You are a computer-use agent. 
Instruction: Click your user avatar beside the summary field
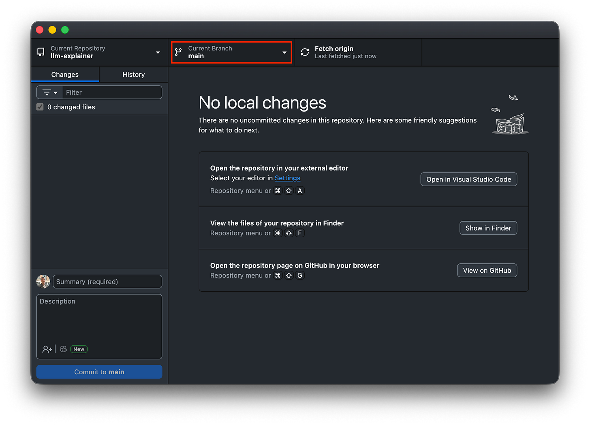pyautogui.click(x=43, y=281)
